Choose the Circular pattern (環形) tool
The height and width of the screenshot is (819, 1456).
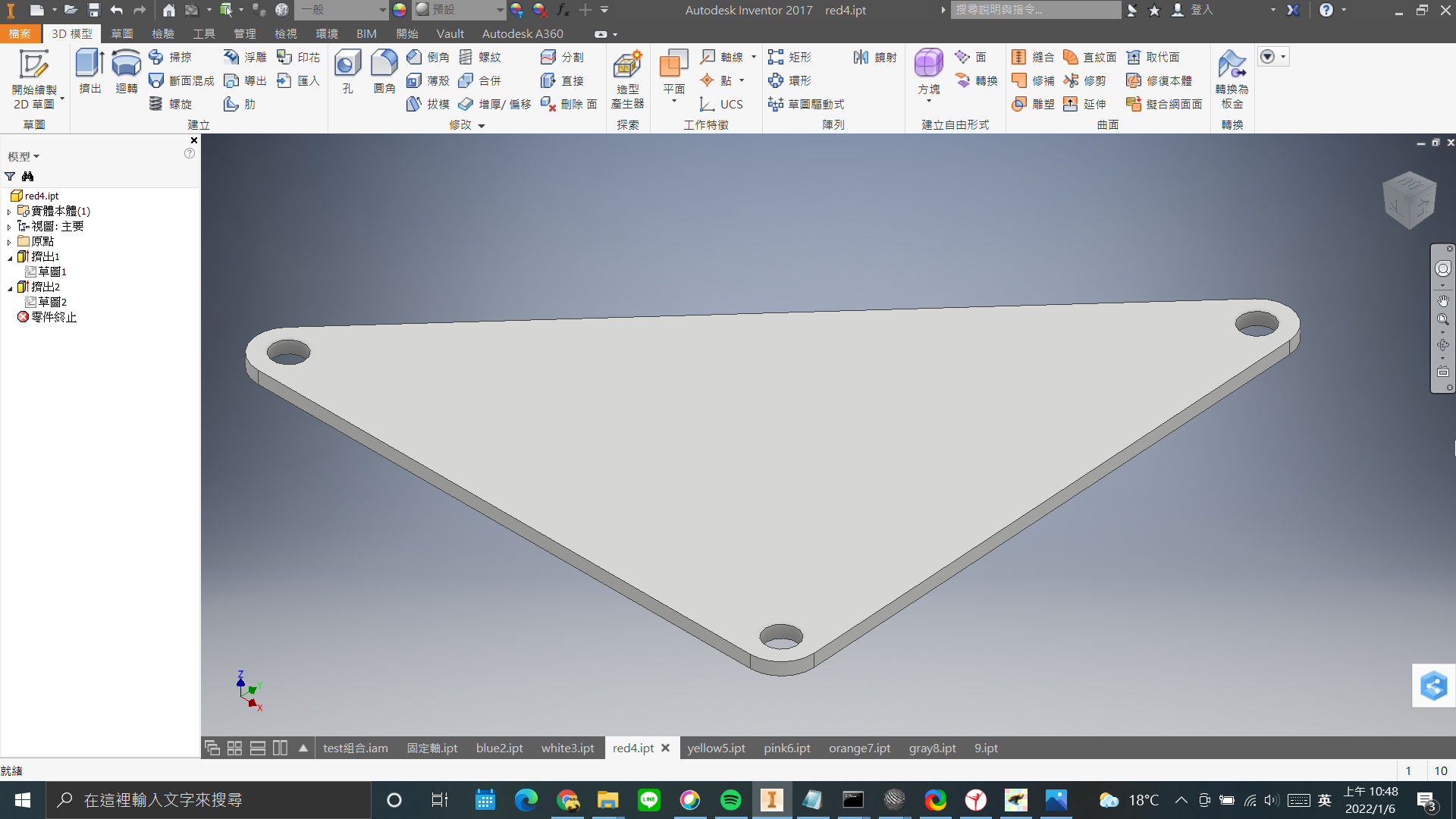(x=789, y=80)
